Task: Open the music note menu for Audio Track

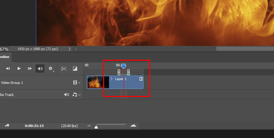Action: (x=76, y=95)
